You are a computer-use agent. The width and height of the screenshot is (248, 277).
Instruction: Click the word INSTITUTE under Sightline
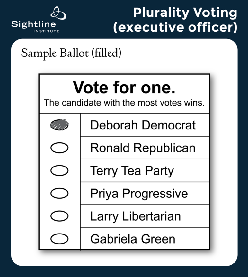click(46, 31)
